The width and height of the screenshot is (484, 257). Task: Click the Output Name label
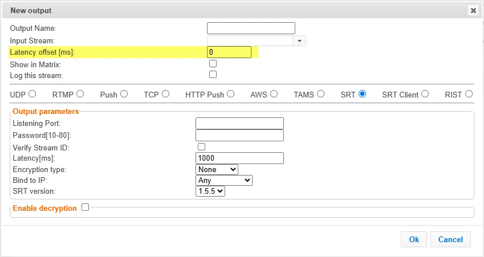(x=33, y=28)
